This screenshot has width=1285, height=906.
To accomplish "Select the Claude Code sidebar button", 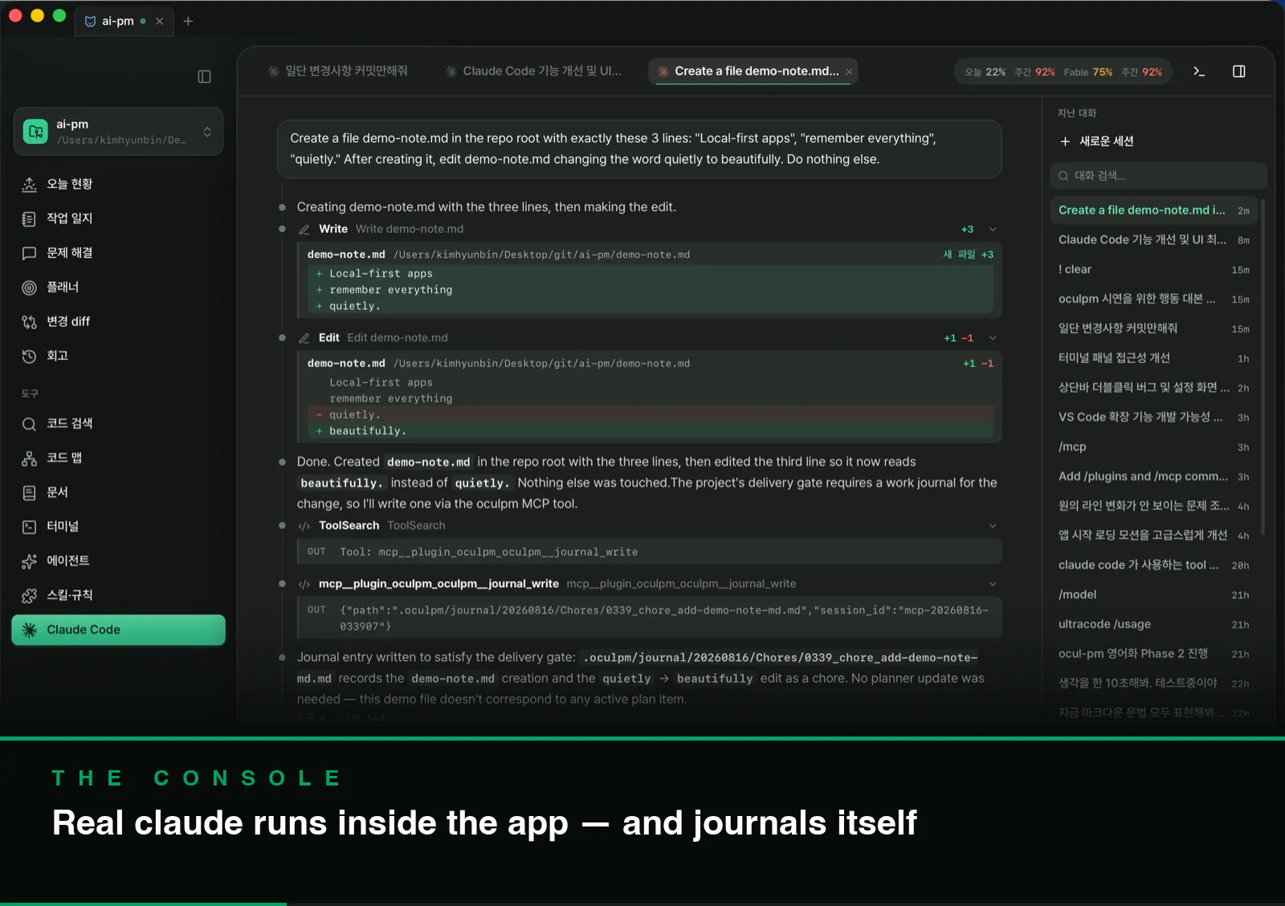I will [118, 630].
